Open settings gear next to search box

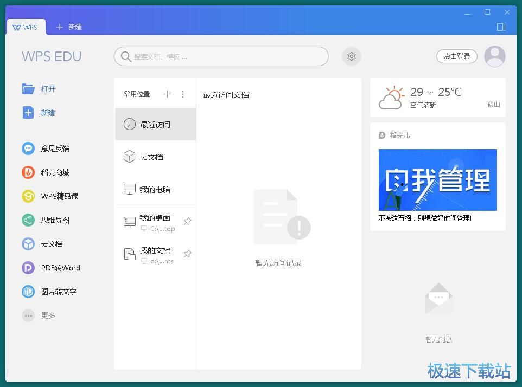point(352,56)
